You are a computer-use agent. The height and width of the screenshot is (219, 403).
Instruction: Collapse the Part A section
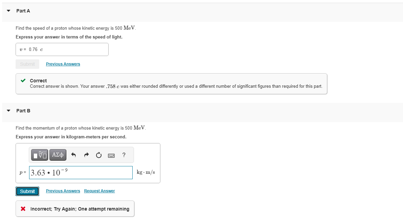9,11
